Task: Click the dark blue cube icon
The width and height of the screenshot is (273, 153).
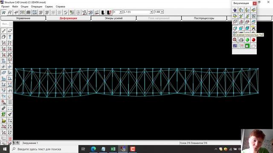Action: point(247,28)
